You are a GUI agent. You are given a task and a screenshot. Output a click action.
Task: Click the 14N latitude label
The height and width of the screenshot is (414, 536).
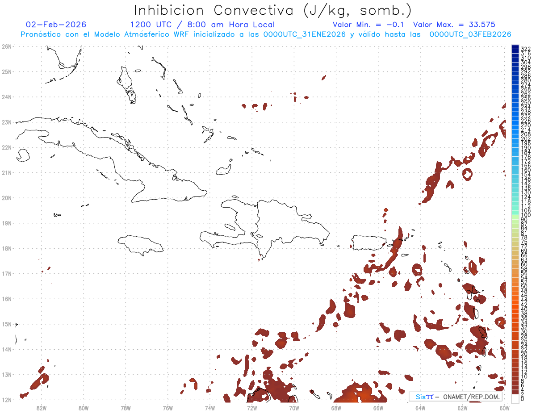[6, 349]
